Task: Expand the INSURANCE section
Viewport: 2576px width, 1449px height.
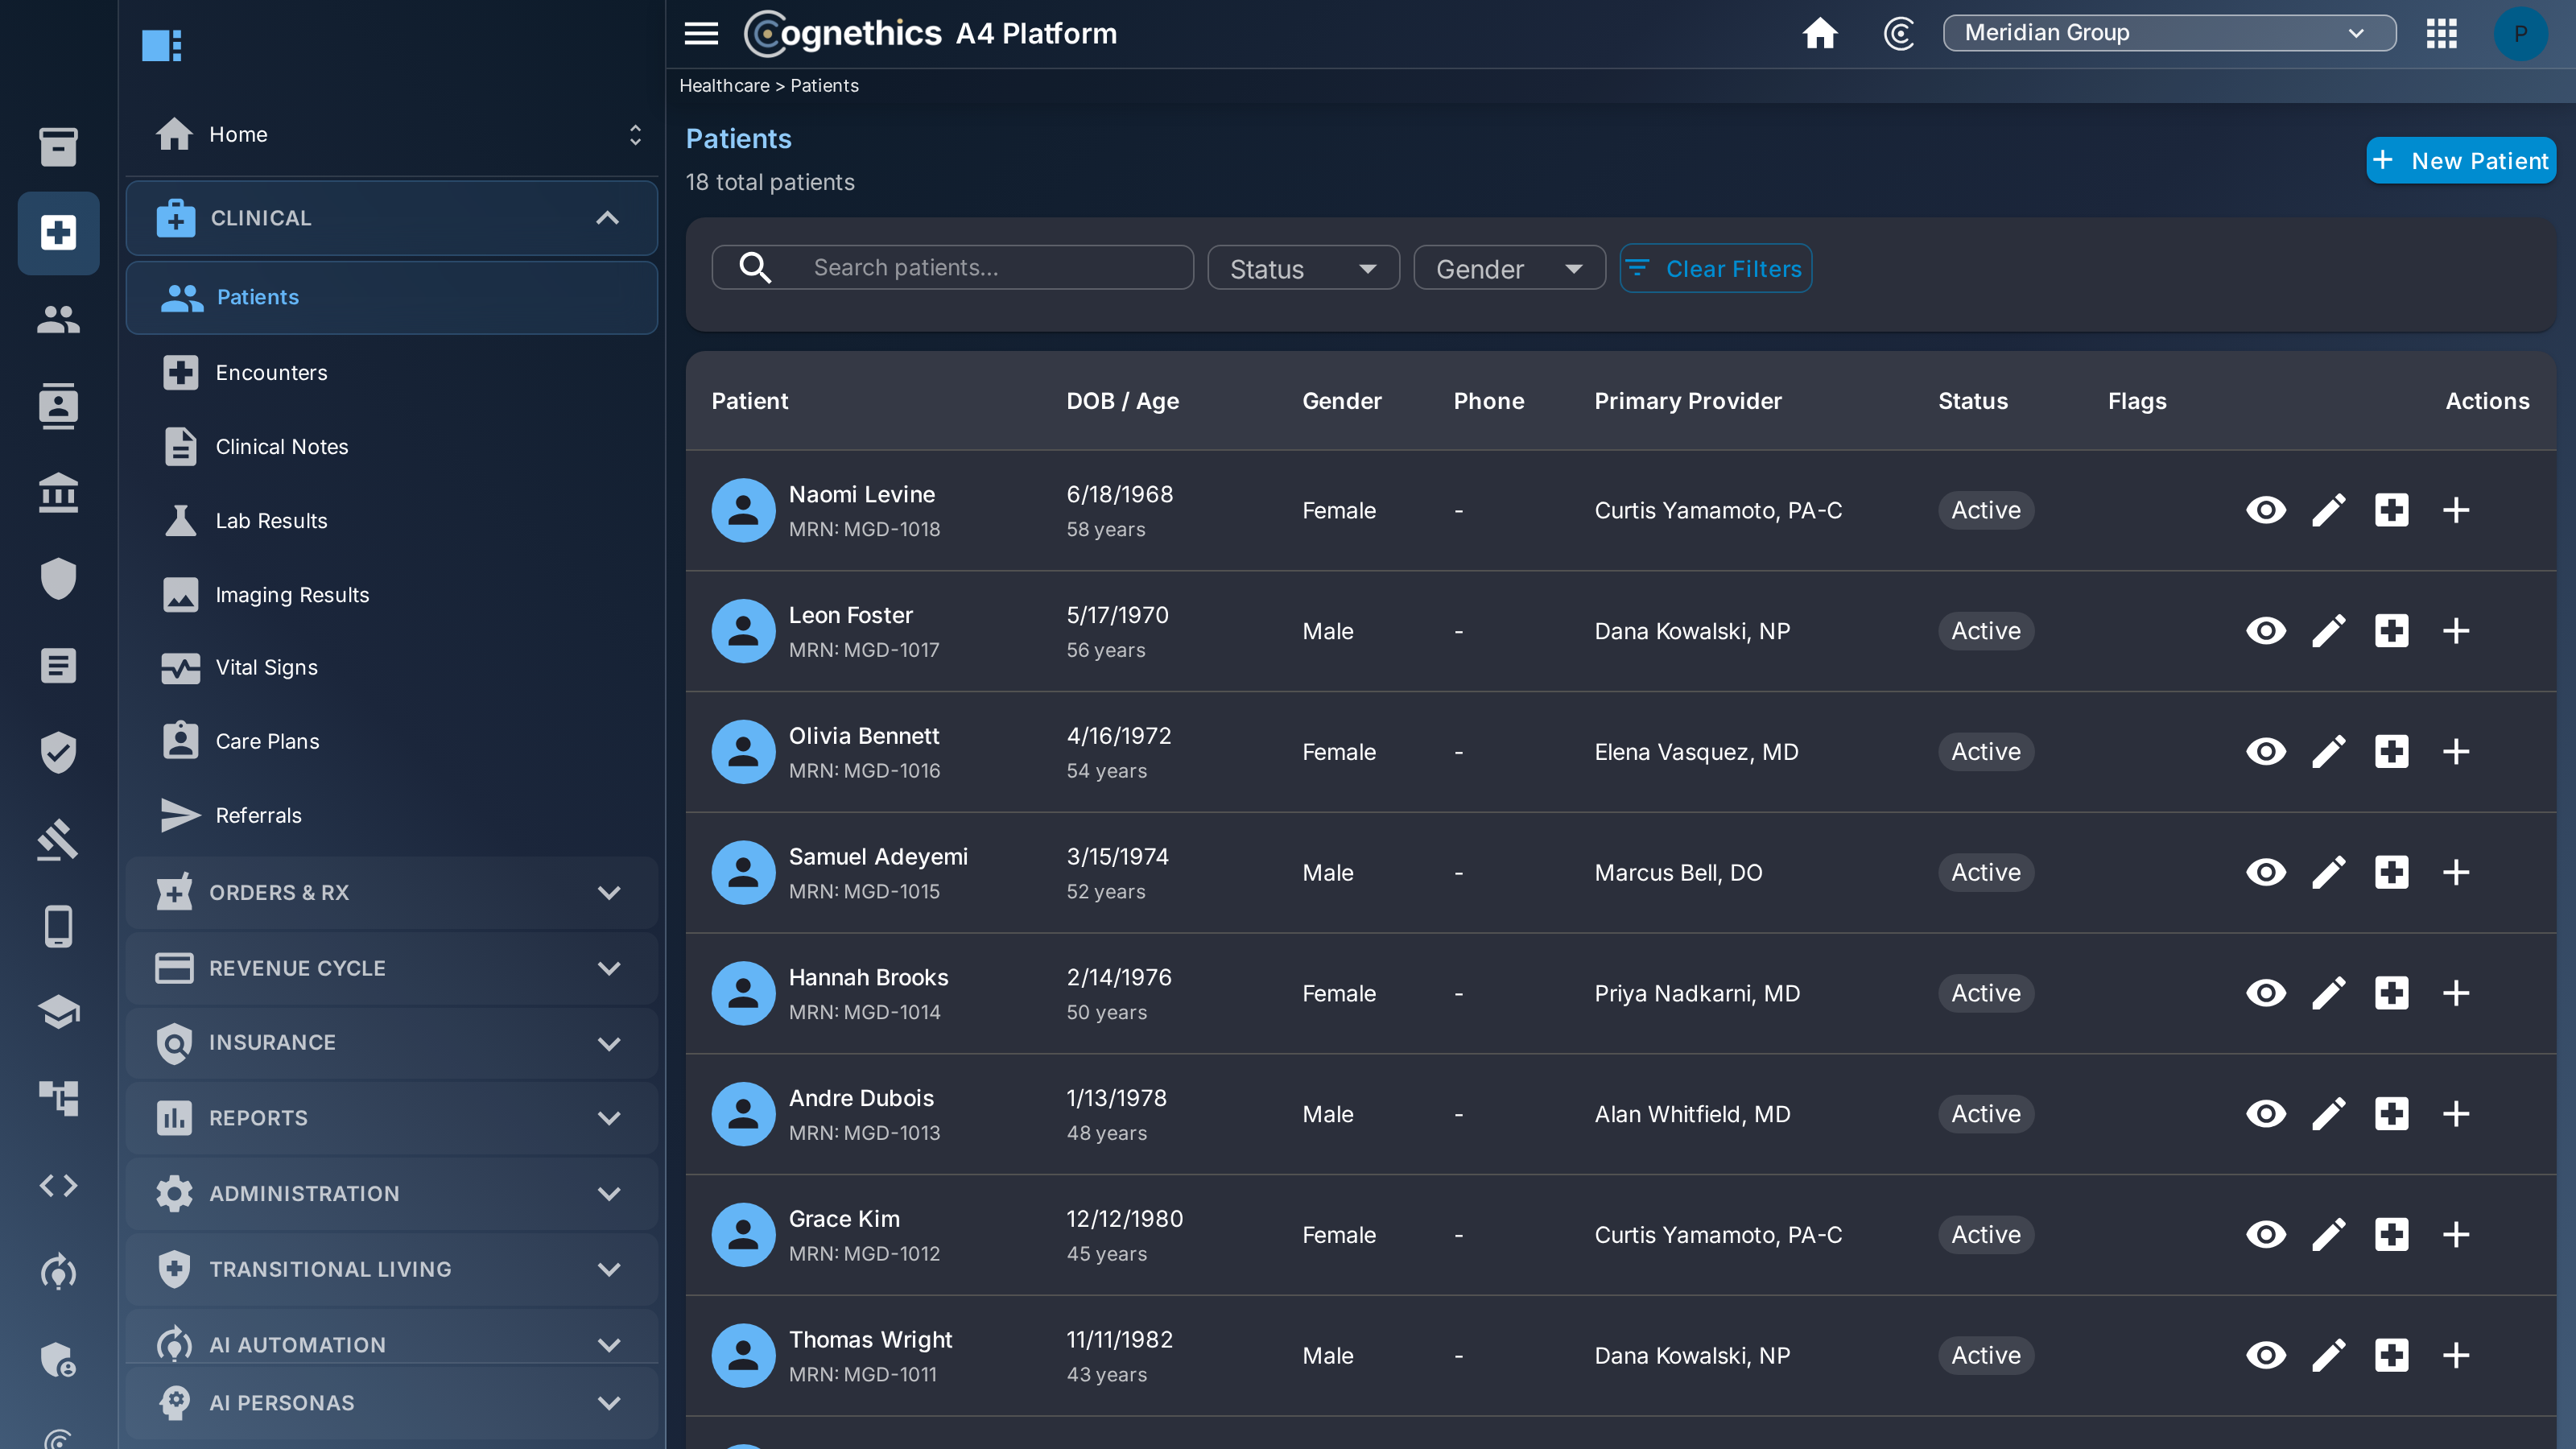Action: pos(391,1043)
